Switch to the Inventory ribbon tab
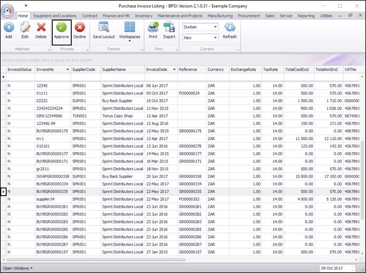The width and height of the screenshot is (366, 273). [x=143, y=16]
